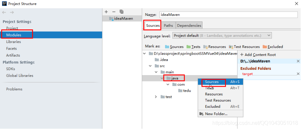Collapse the src folder

click(x=150, y=66)
